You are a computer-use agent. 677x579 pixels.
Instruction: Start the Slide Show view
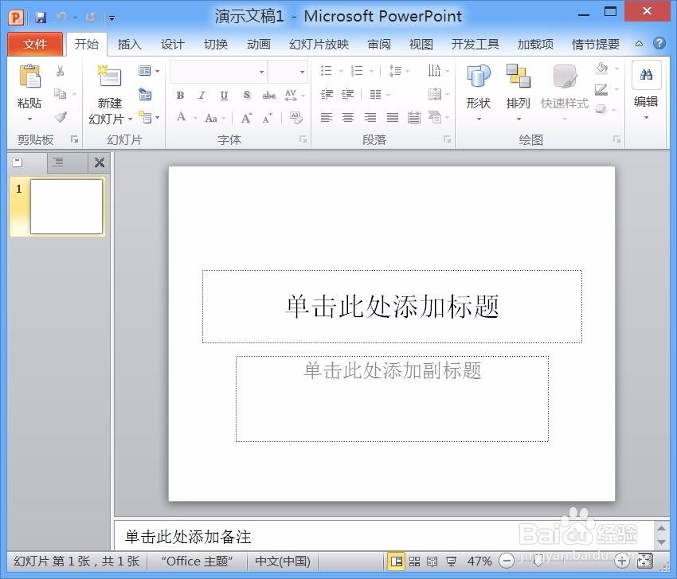click(x=451, y=561)
